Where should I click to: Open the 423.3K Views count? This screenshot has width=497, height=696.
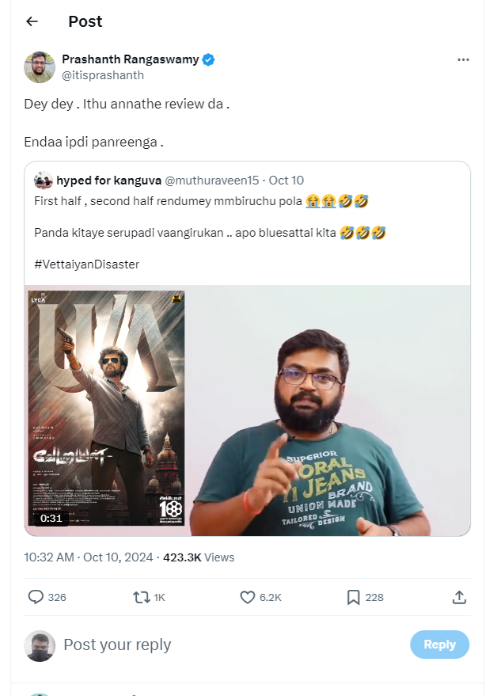pyautogui.click(x=199, y=557)
